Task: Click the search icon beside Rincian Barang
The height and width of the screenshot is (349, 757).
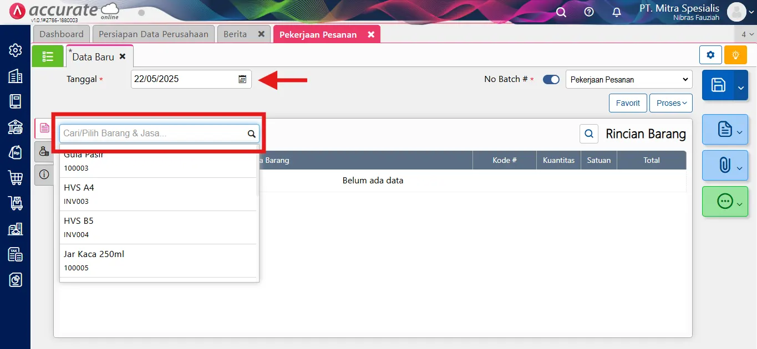Action: [x=588, y=134]
